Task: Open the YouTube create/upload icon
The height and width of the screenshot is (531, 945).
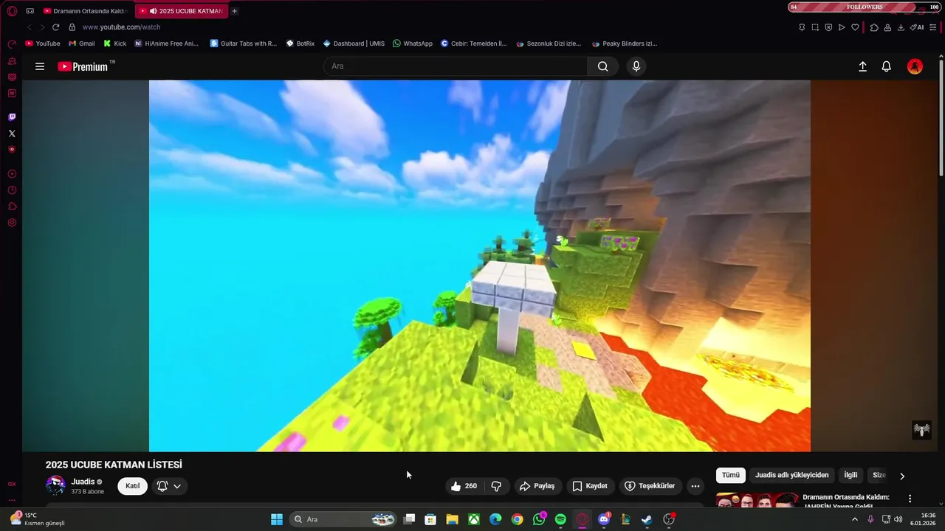Action: click(862, 66)
